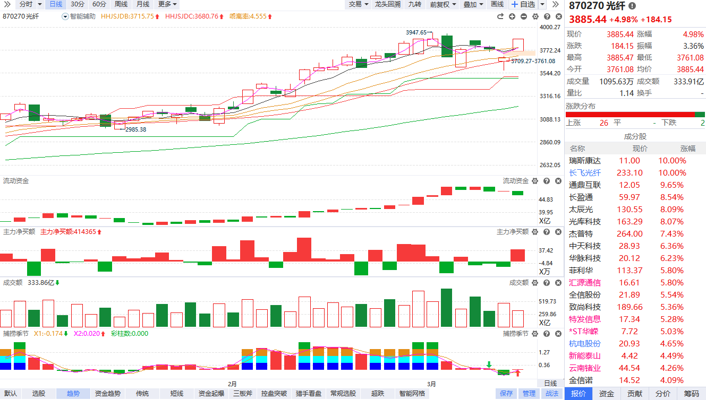This screenshot has width=706, height=400.
Task: Click the 龙头回溯 button
Action: click(387, 4)
